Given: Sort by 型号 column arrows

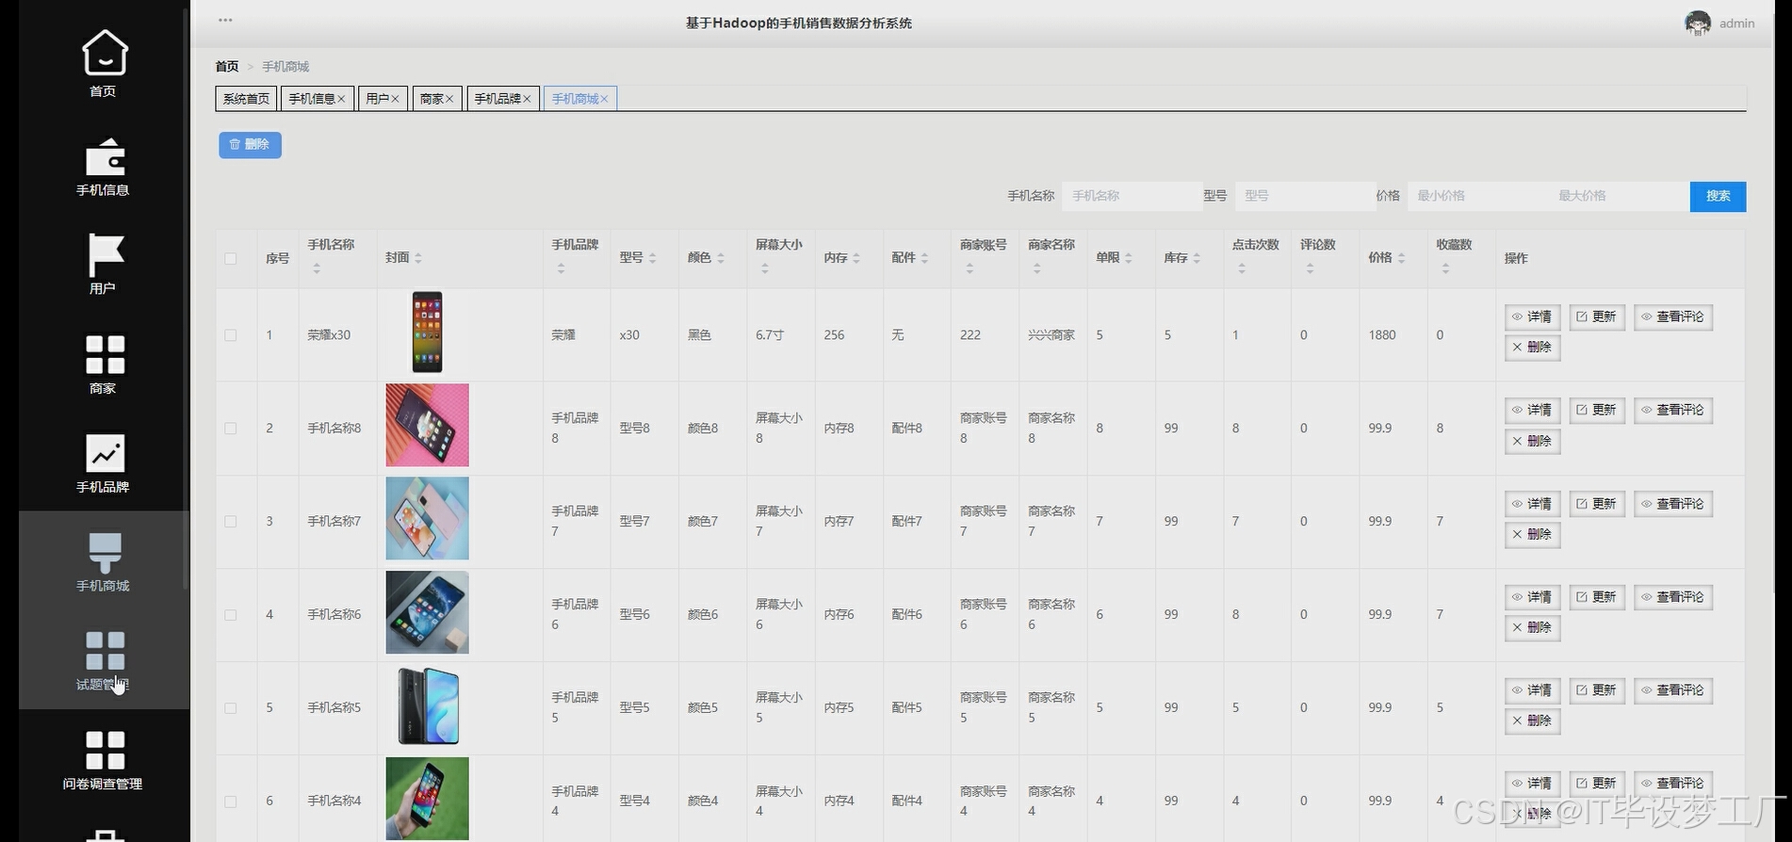Looking at the screenshot, I should pos(652,258).
